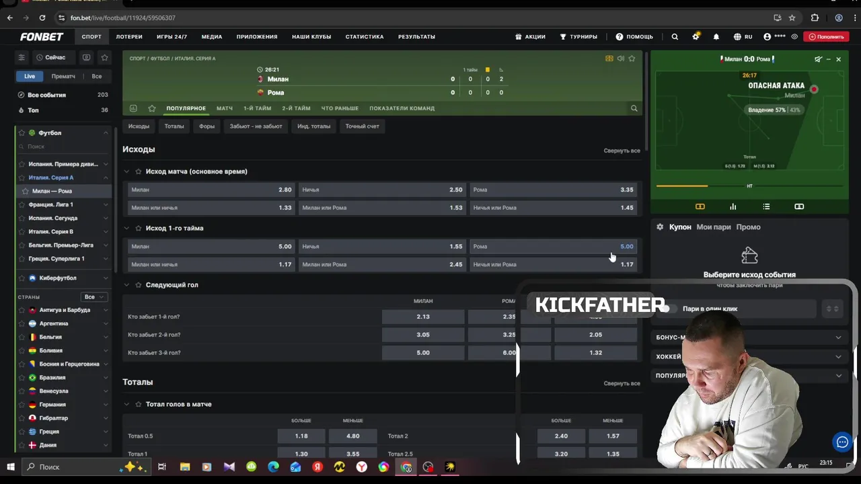Open Task View on the taskbar
The image size is (861, 484).
[x=162, y=467]
